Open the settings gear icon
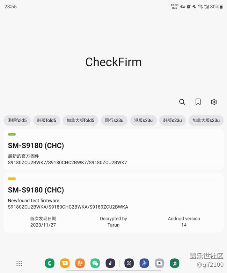The height and width of the screenshot is (273, 227). point(214,102)
